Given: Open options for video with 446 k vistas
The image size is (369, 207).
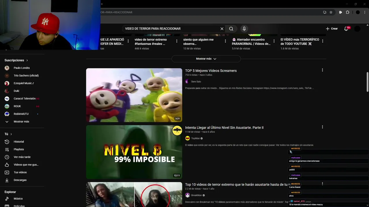Looking at the screenshot, I should (x=177, y=41).
